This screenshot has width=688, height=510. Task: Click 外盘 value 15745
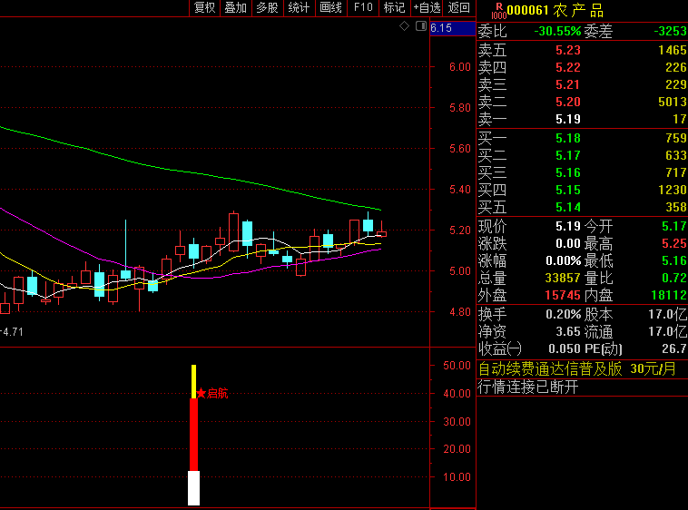pos(563,295)
